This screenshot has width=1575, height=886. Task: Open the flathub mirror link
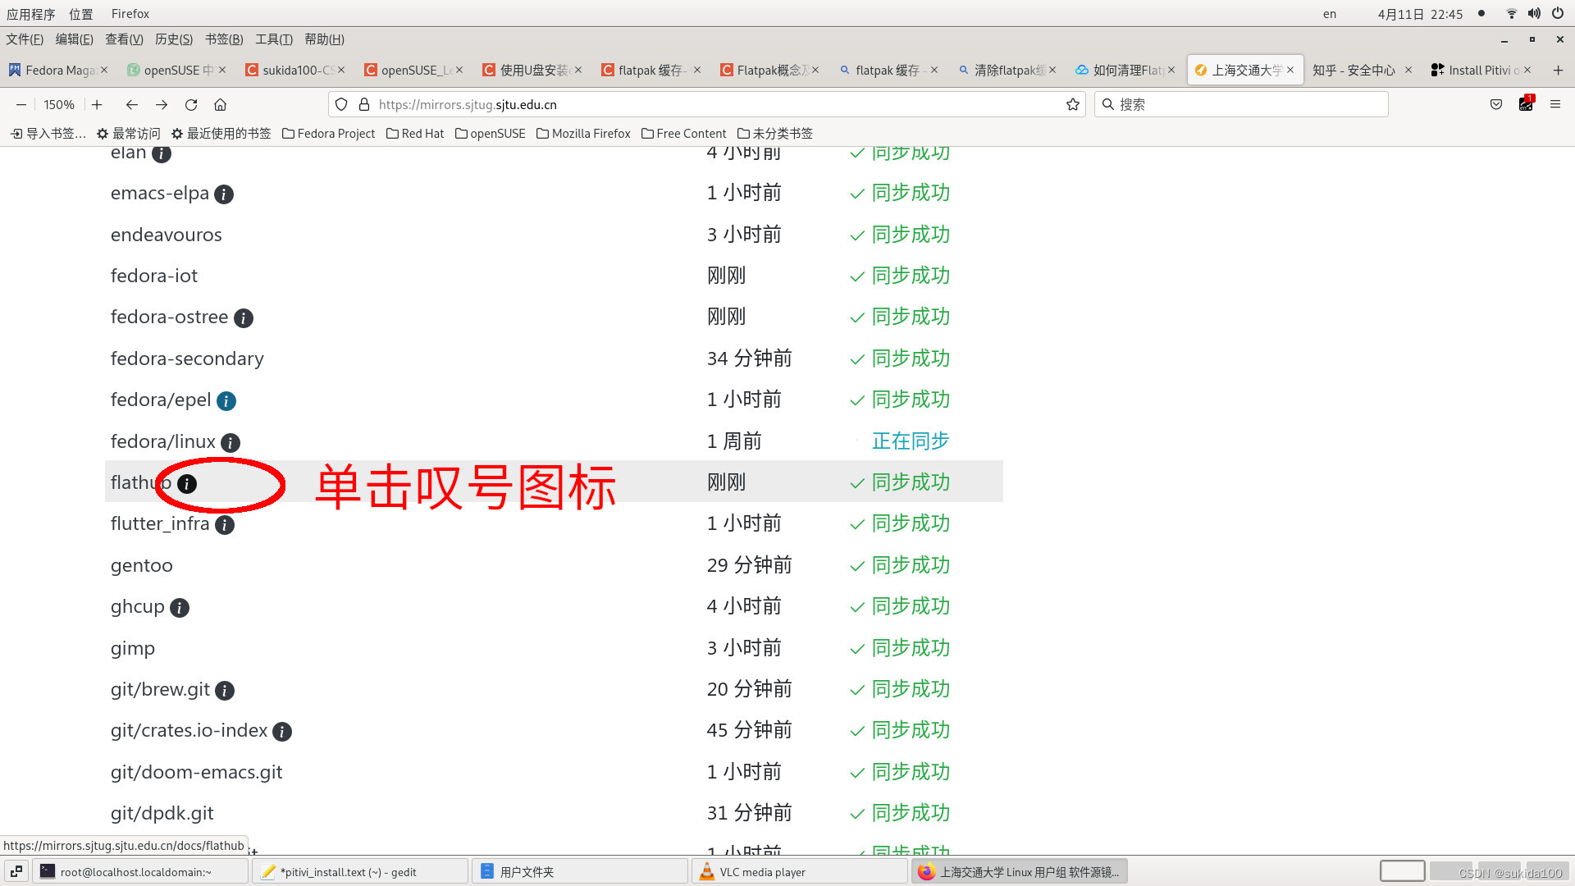[x=141, y=482]
